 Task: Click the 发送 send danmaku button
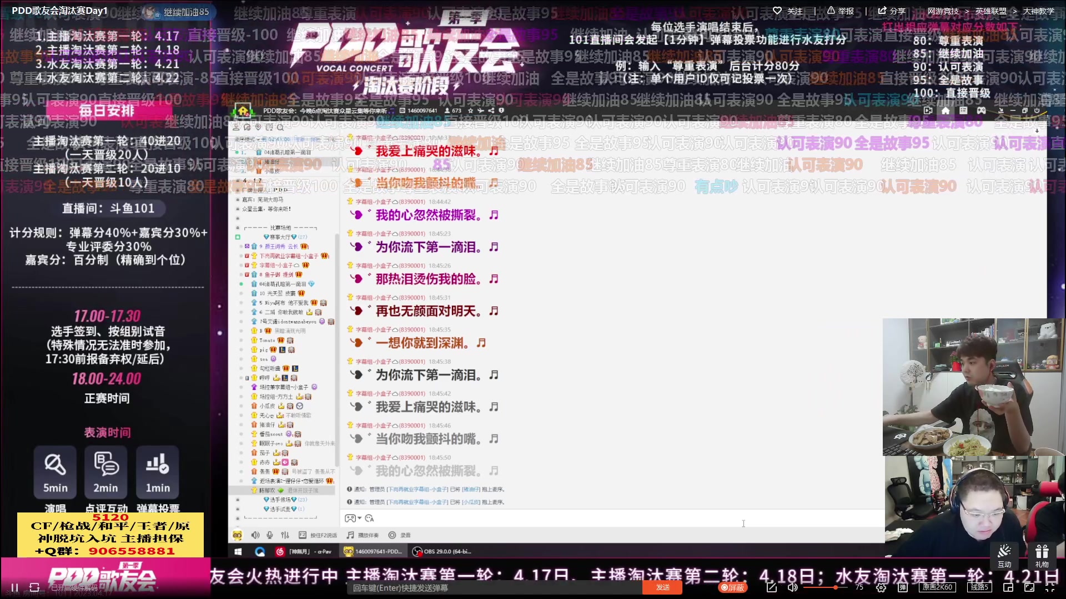(662, 587)
